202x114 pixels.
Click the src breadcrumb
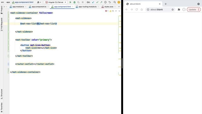pos(2,2)
